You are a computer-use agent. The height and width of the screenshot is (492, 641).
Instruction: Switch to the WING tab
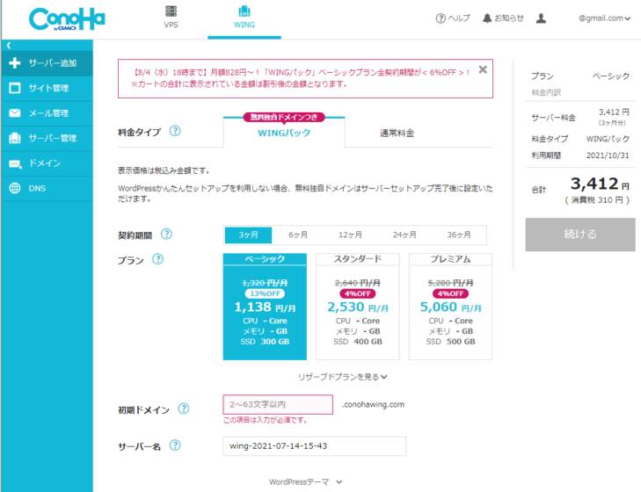[244, 18]
